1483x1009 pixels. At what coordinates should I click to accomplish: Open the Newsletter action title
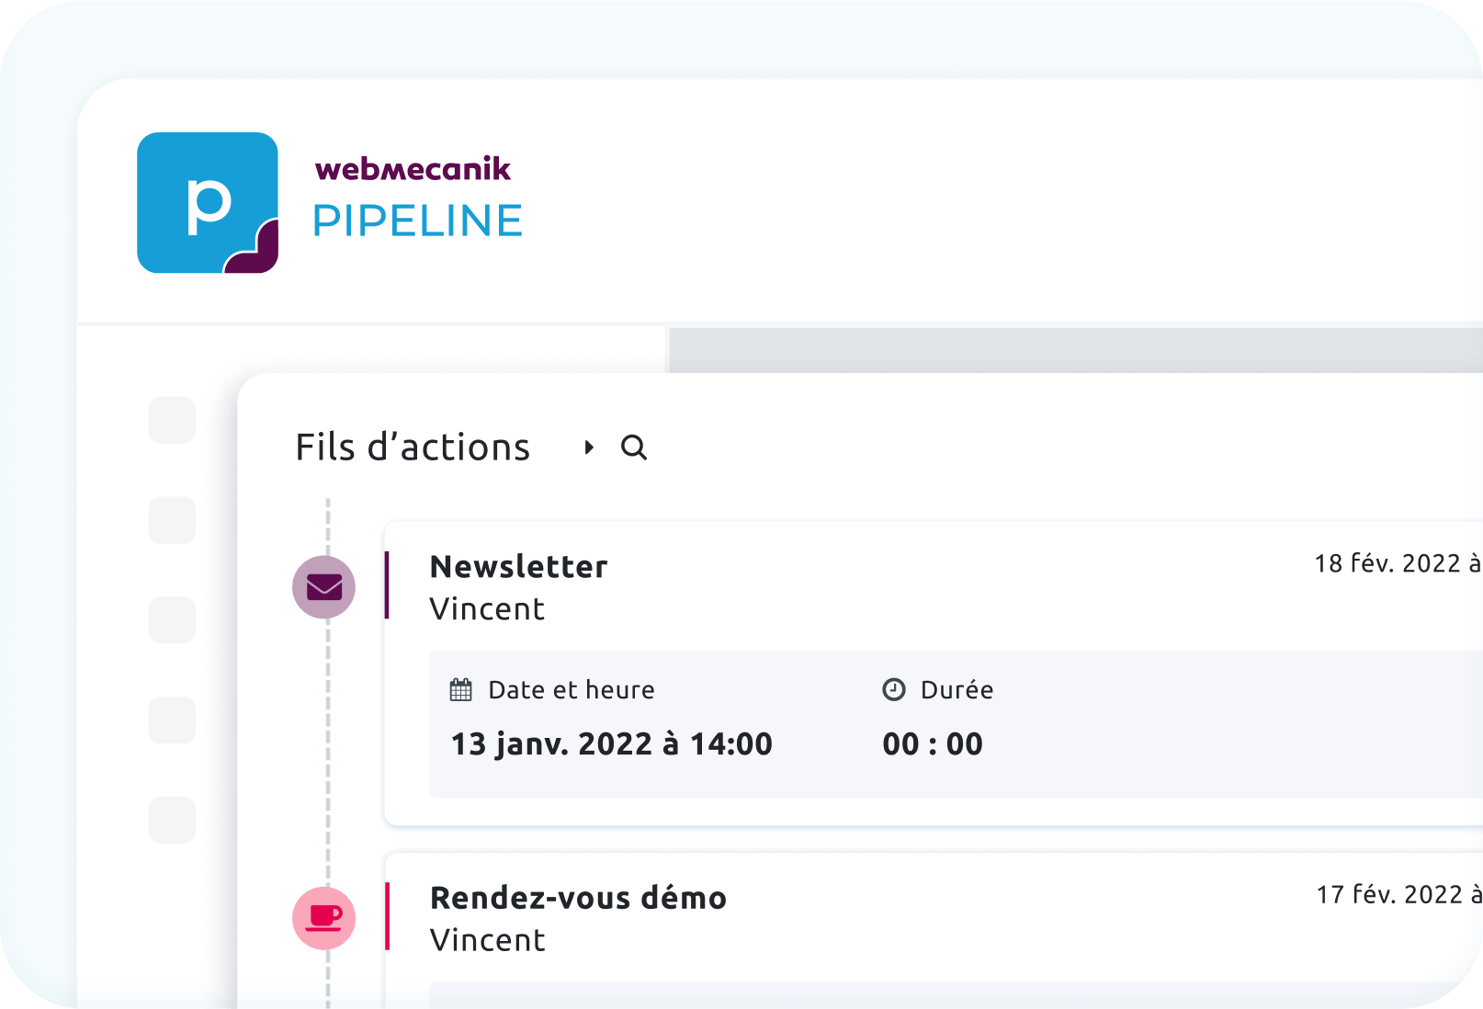coord(518,567)
